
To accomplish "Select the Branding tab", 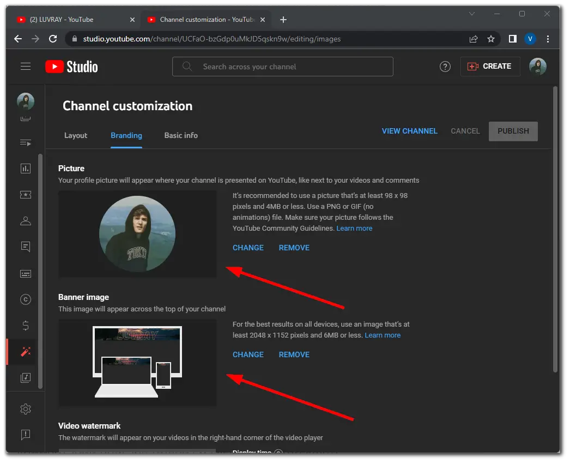I will (126, 135).
